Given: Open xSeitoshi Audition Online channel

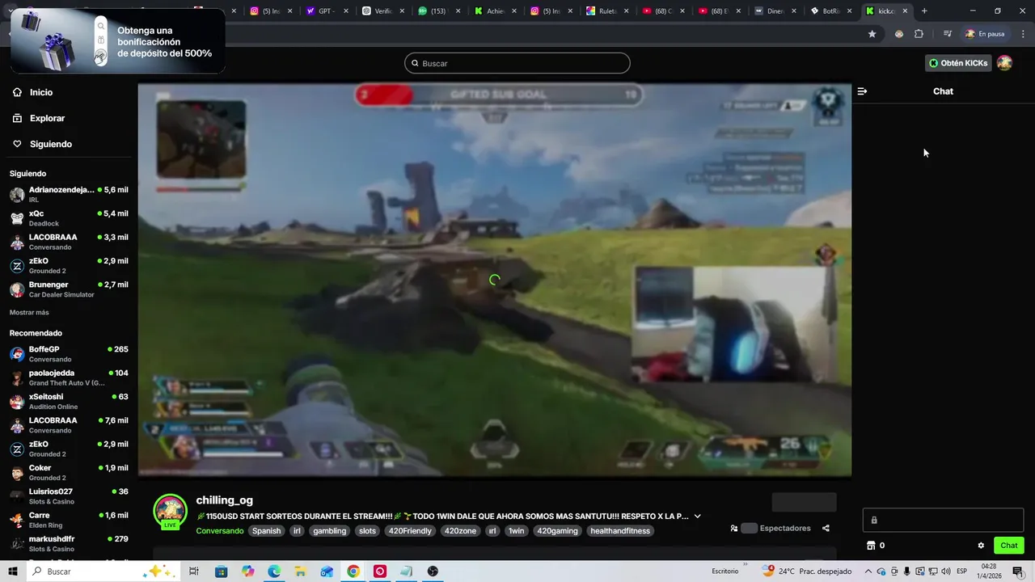Looking at the screenshot, I should [69, 401].
